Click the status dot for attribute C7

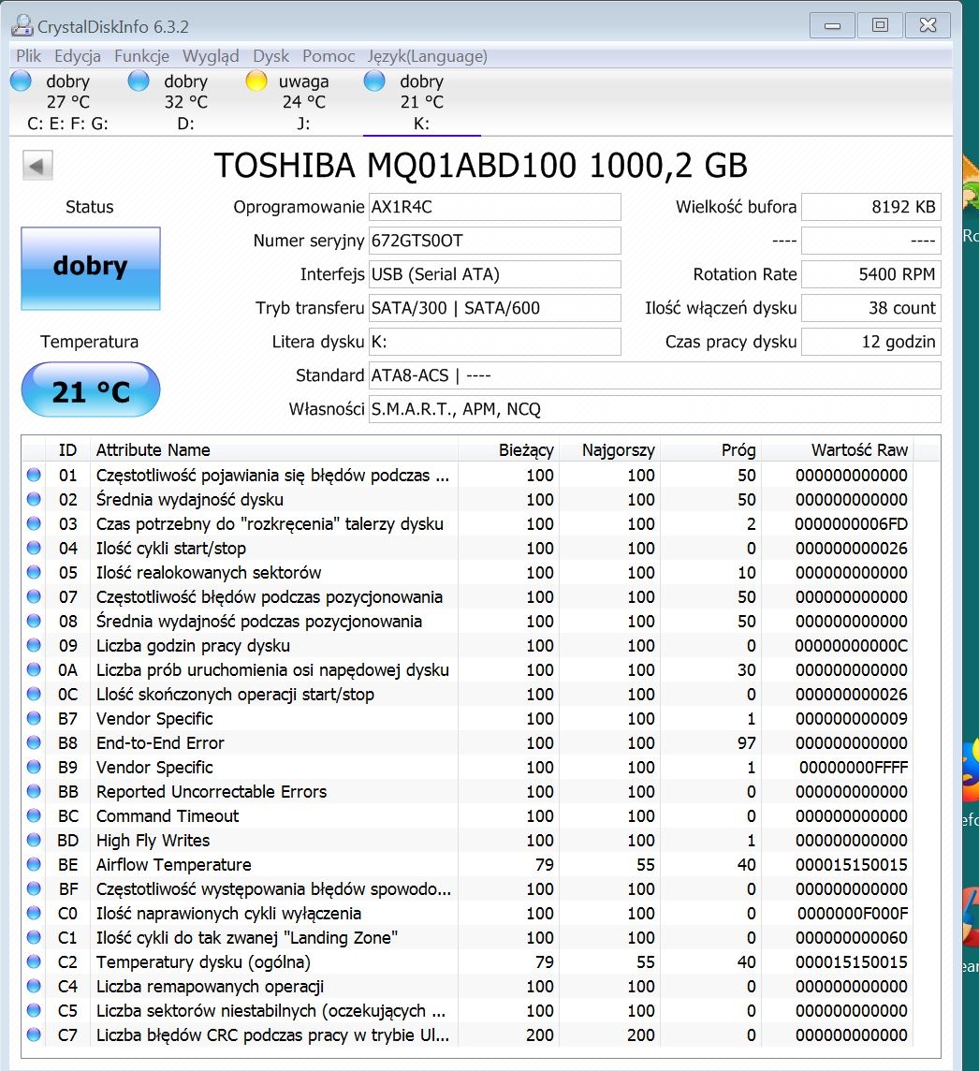tap(34, 1034)
